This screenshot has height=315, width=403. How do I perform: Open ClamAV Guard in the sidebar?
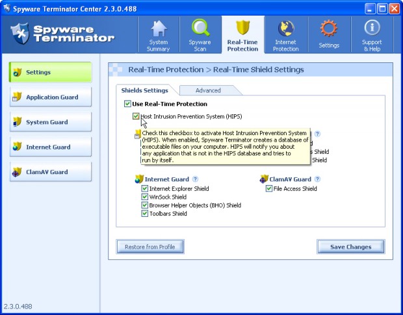(51, 171)
